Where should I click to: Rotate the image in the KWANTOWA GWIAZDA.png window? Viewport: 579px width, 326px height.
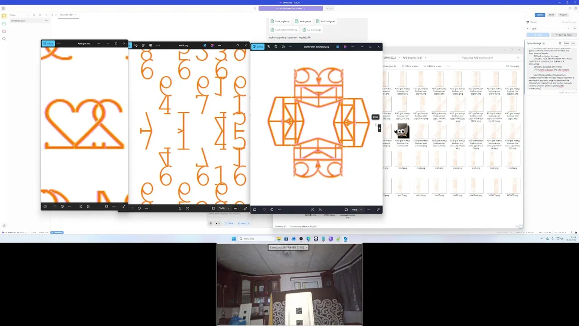269,47
